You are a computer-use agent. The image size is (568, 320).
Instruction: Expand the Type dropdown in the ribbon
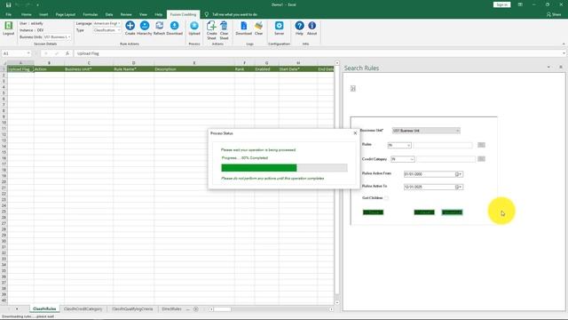119,30
